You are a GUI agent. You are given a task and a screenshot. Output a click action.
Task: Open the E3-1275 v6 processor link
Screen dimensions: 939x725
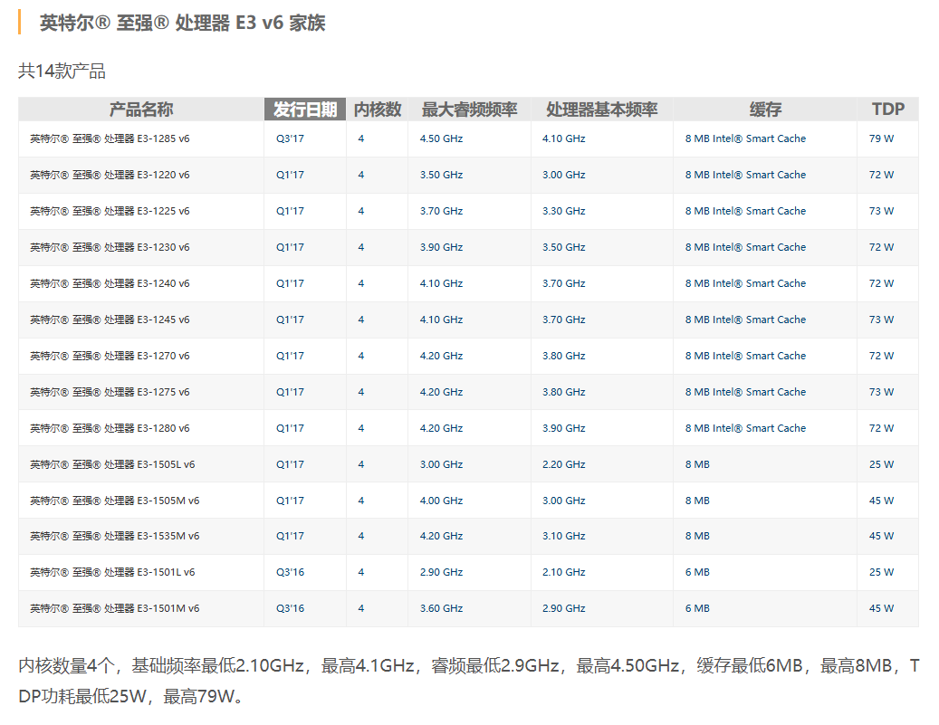coord(110,393)
